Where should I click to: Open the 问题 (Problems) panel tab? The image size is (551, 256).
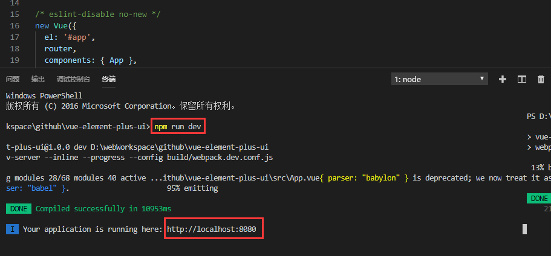13,79
